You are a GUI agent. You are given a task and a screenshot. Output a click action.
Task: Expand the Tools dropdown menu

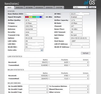(x=81, y=7)
